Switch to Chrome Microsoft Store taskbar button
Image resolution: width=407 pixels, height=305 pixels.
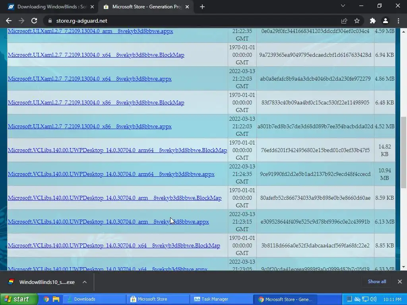pyautogui.click(x=285, y=299)
